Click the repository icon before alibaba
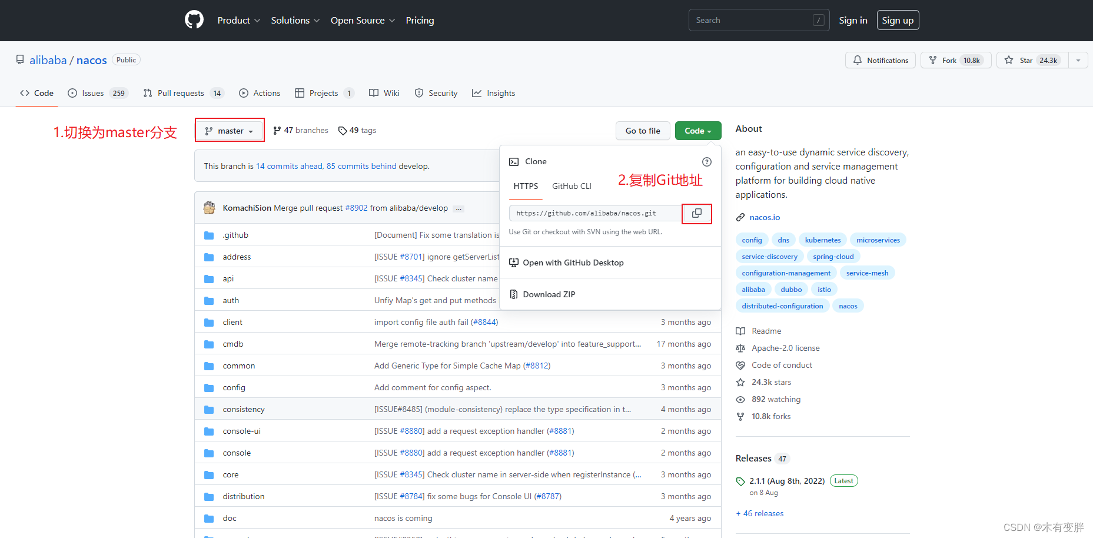The image size is (1093, 538). point(20,60)
